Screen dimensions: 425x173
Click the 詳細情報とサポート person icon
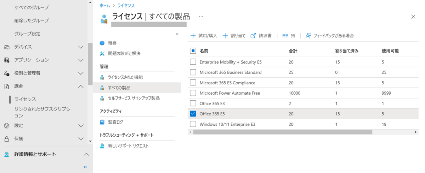6,154
